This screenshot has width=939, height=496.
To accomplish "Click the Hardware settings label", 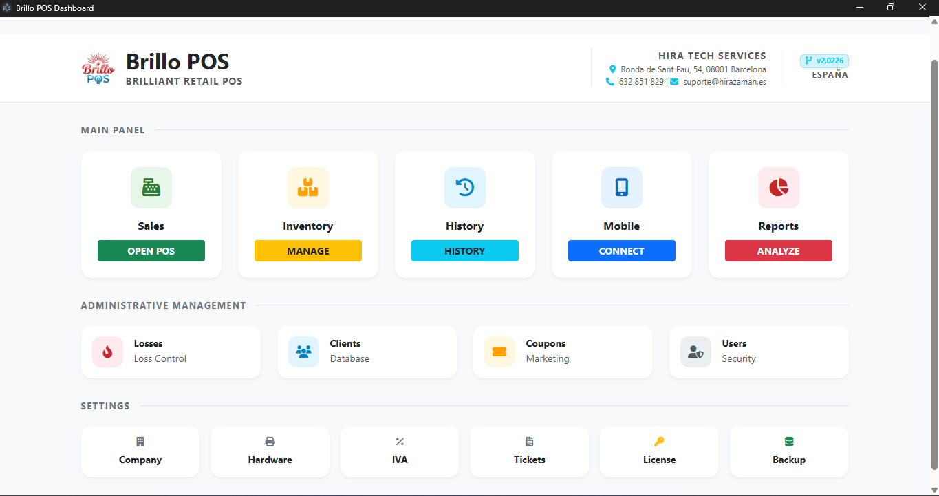I will (270, 460).
